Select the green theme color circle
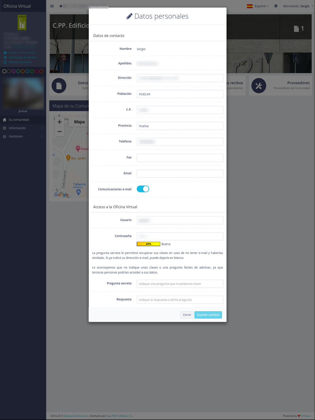The width and height of the screenshot is (315, 420). (32, 71)
